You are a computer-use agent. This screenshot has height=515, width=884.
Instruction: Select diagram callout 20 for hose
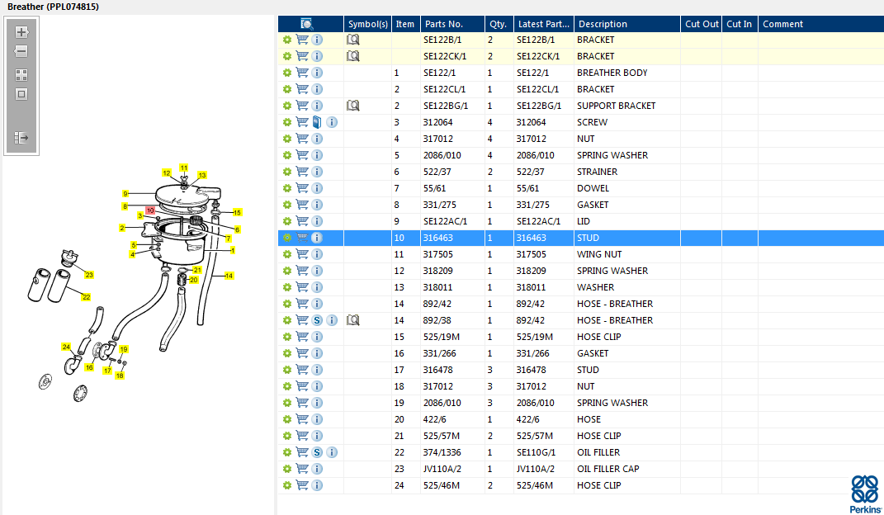tap(193, 280)
